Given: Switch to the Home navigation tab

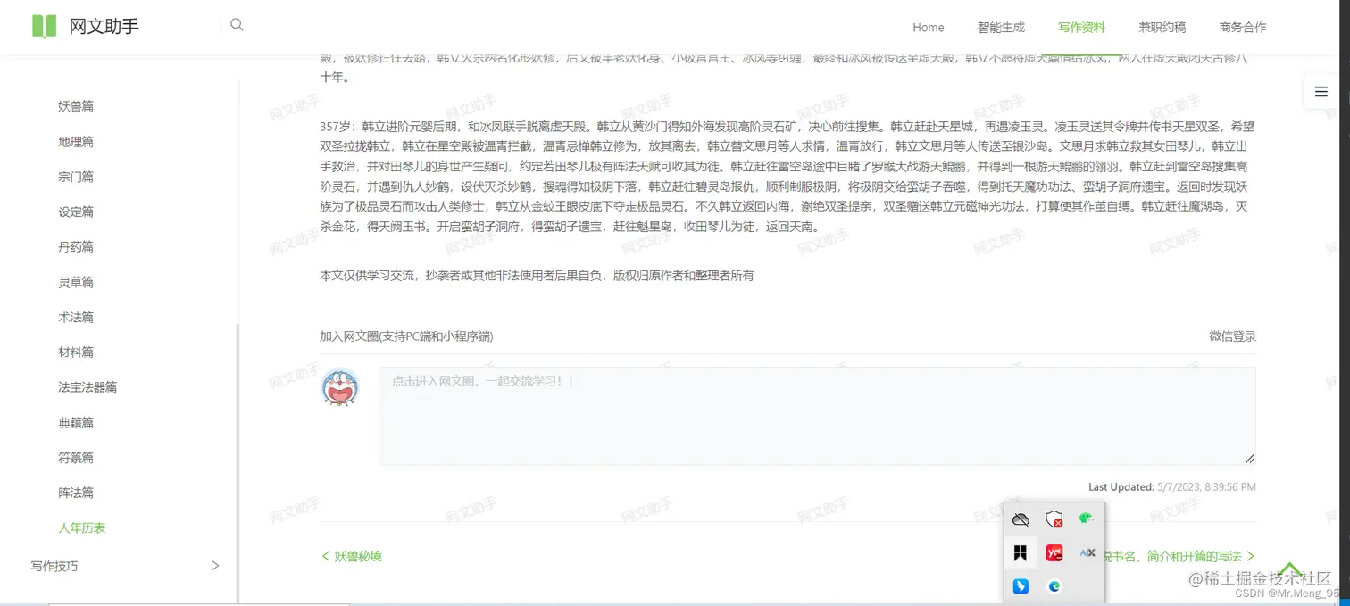Looking at the screenshot, I should click(x=928, y=27).
